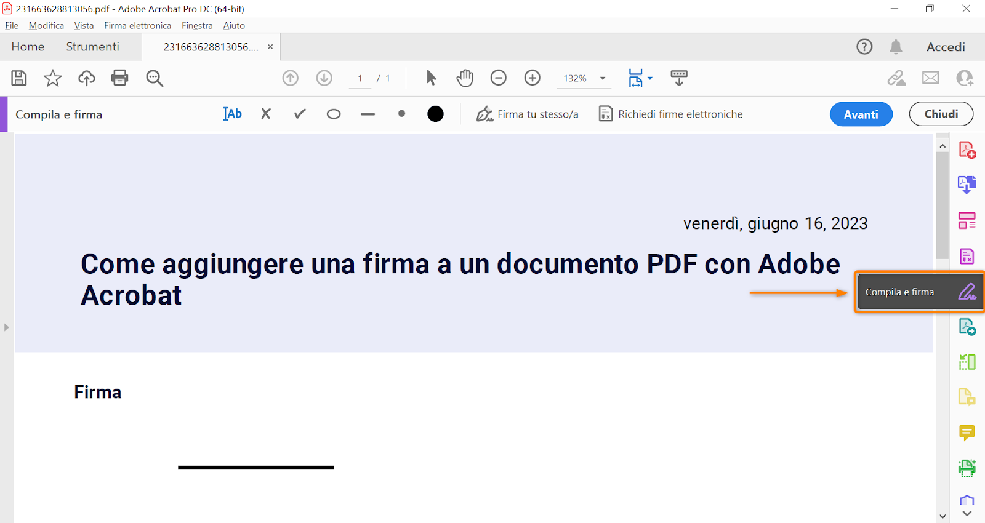Open the yellow page-with-note sidebar tool

tap(967, 397)
